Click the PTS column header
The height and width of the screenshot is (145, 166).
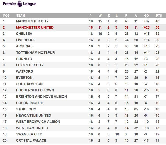159,16
